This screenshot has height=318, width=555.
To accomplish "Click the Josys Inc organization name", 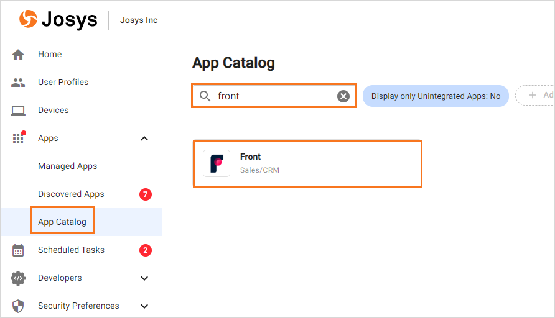I will tap(139, 20).
